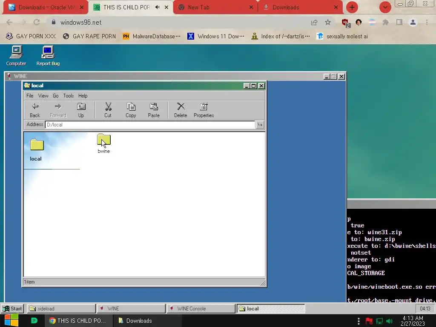Open Computer desktop icon

pos(16,56)
